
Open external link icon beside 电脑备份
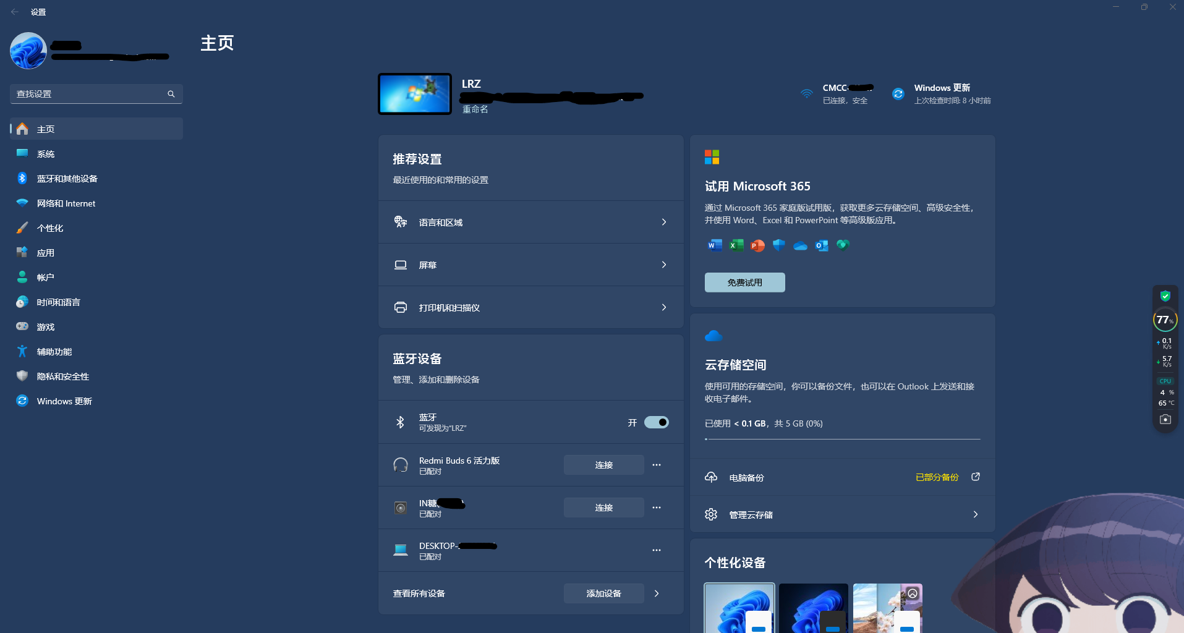[x=976, y=477]
